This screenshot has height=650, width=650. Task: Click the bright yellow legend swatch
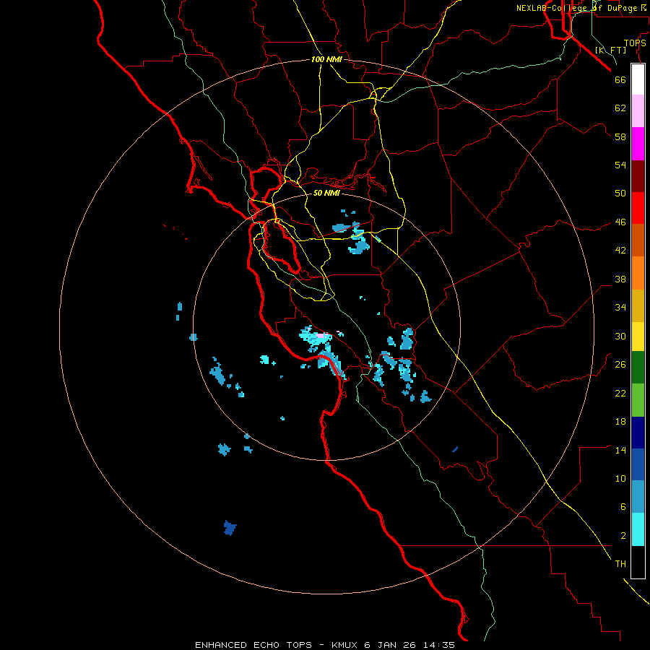638,337
